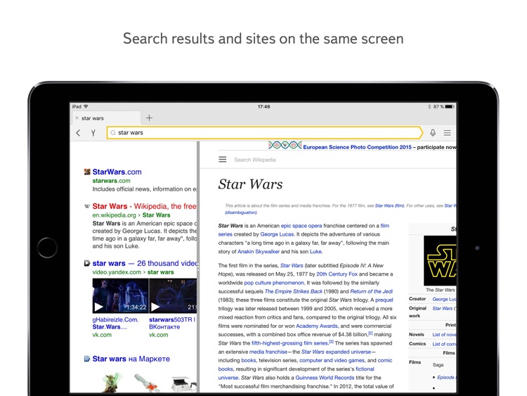Tap the StarWars.com favicon

pos(87,172)
